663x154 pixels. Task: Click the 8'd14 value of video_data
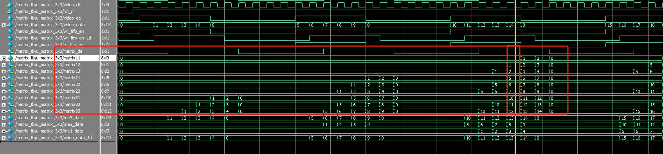(x=106, y=25)
